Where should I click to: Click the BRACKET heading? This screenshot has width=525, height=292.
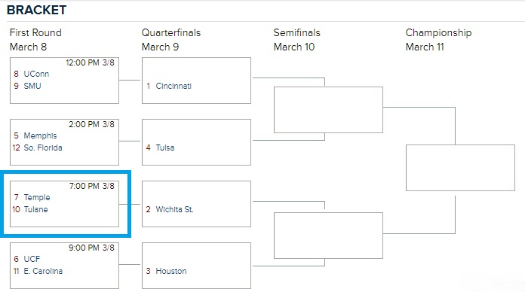click(36, 10)
